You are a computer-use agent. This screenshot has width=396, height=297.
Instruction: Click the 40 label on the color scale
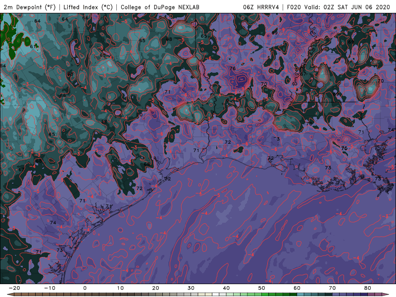226,288
